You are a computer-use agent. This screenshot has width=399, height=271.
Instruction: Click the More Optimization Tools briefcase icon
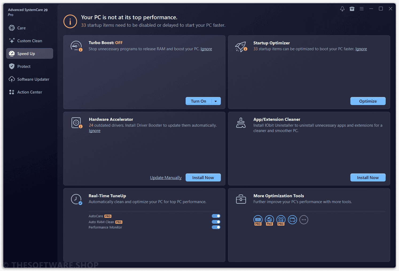[x=241, y=199]
